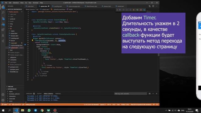
Task: Switch to the MainDrawer.dart editor tab
Action: pos(92,6)
